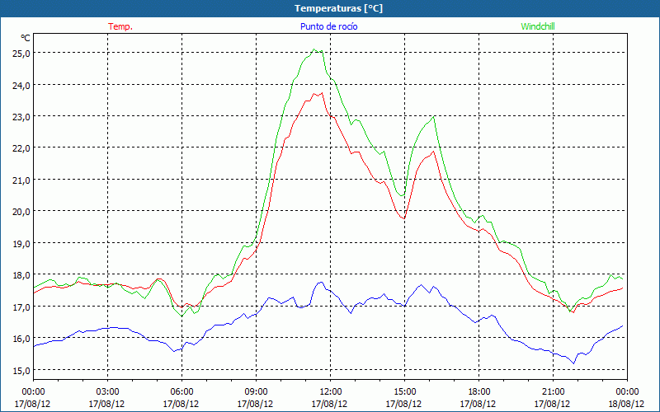Click the '18/08/12' date label
Viewport: 660px width, 412px height.
point(626,404)
